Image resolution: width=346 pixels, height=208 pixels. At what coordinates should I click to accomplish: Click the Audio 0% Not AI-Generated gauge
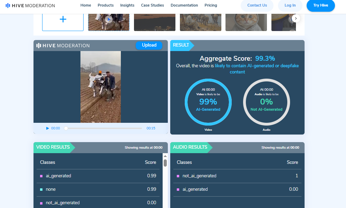(266, 102)
